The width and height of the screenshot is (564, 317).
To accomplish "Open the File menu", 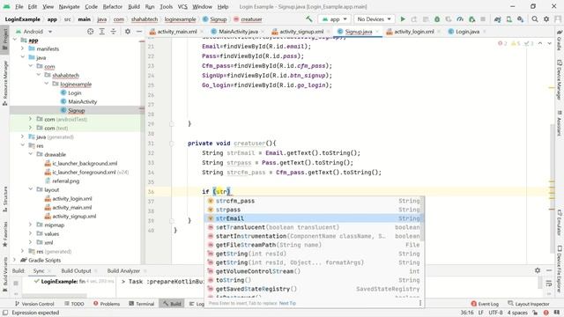I will click(x=19, y=6).
